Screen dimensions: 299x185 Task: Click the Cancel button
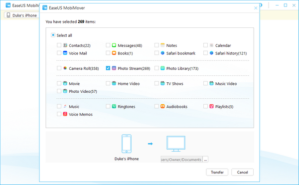(x=242, y=172)
